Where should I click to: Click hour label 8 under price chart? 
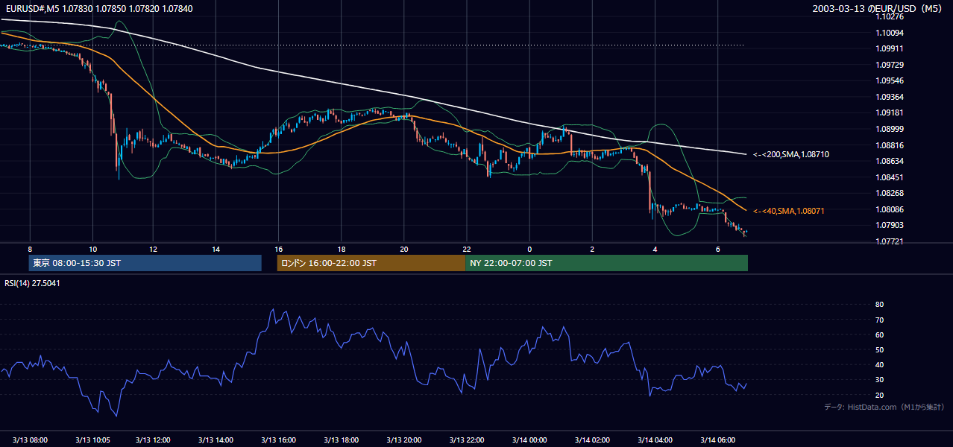pyautogui.click(x=30, y=249)
